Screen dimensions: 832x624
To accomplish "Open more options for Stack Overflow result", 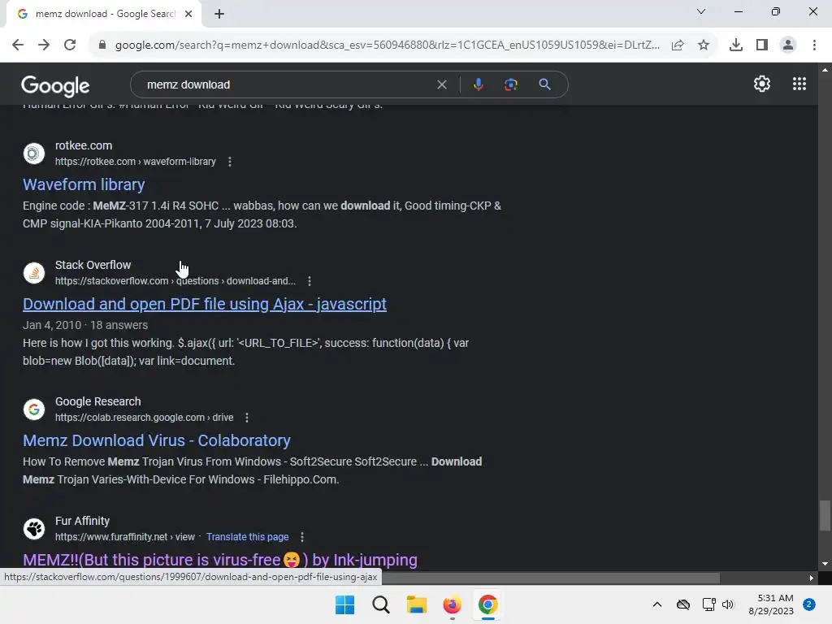I will 310,281.
